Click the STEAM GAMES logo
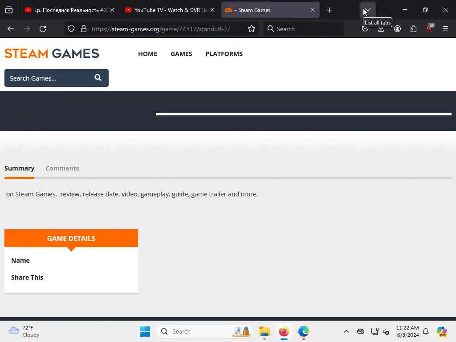Viewport: 456px width, 342px height. click(x=52, y=53)
